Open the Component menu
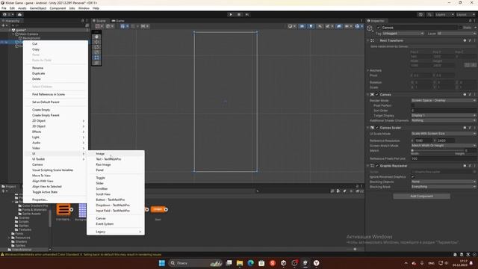This screenshot has width=478, height=269. tap(58, 8)
